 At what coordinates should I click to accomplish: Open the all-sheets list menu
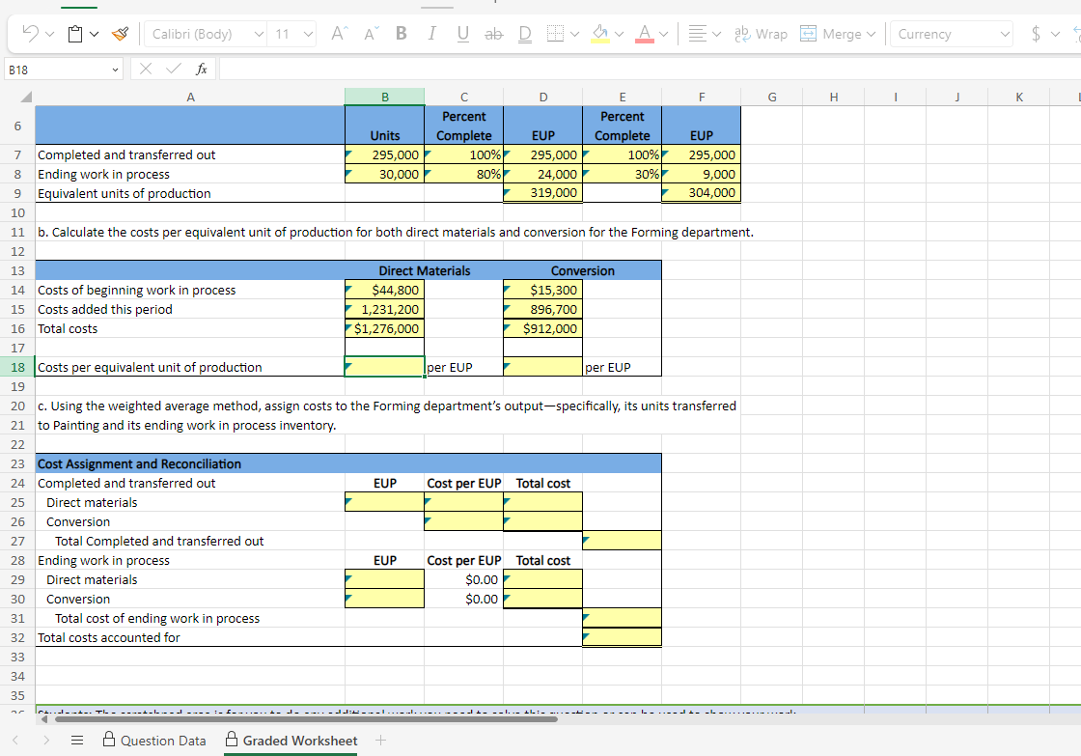pyautogui.click(x=78, y=740)
